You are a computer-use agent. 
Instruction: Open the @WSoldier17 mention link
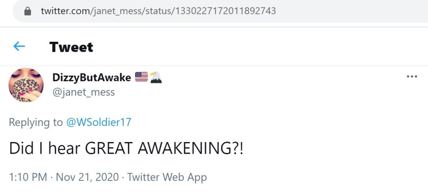(x=99, y=122)
